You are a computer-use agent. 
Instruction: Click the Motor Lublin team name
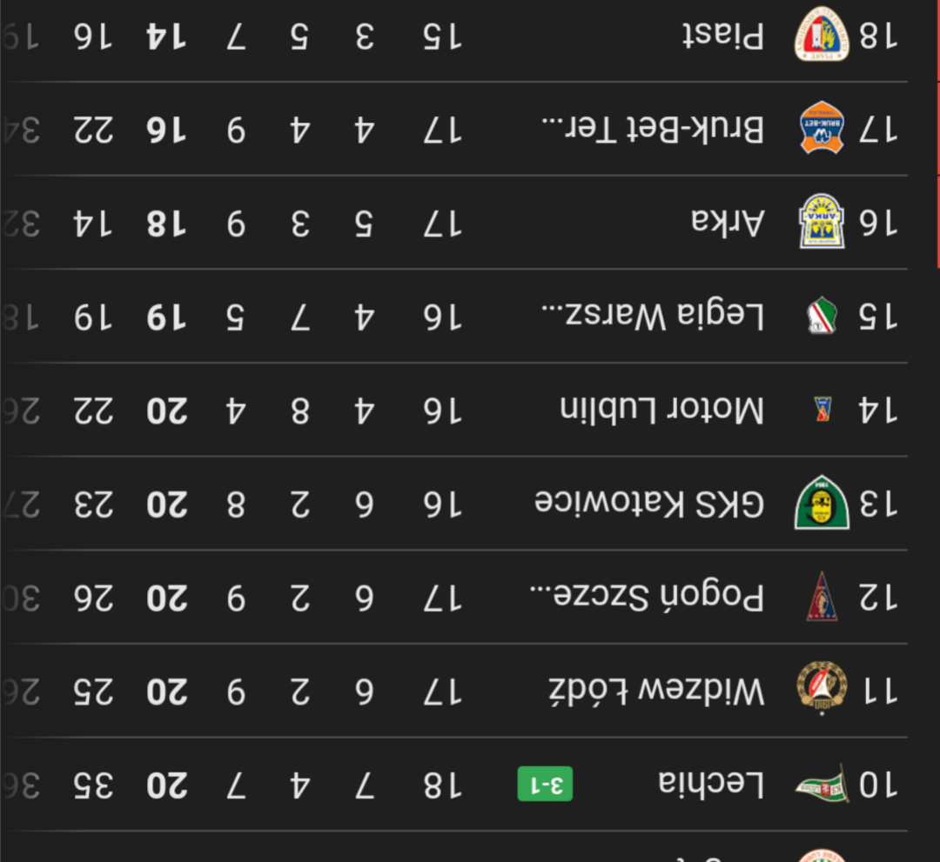661,410
